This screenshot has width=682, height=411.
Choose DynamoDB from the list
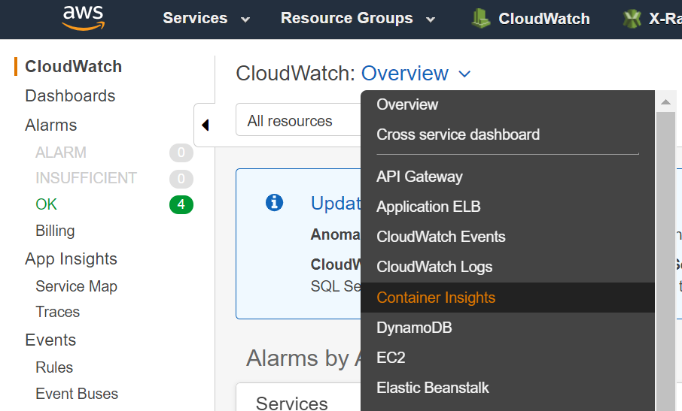tap(414, 328)
